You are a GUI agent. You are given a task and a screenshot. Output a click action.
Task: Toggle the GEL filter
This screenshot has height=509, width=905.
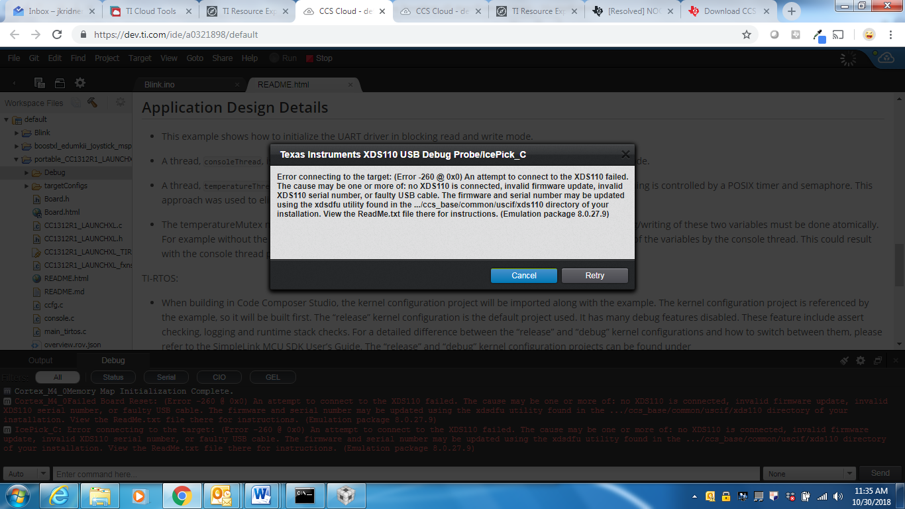pos(273,377)
